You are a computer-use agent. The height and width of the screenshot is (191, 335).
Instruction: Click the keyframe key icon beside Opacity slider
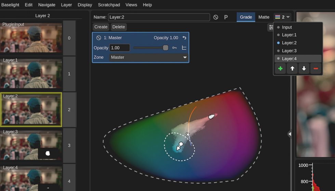click(174, 48)
